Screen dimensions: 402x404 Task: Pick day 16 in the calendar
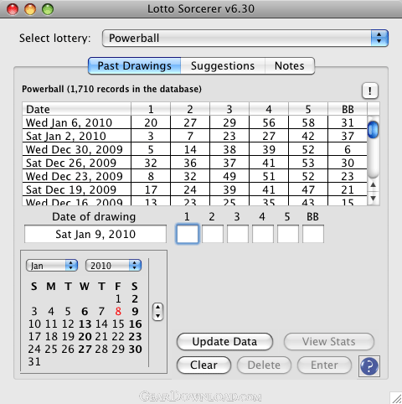point(135,324)
